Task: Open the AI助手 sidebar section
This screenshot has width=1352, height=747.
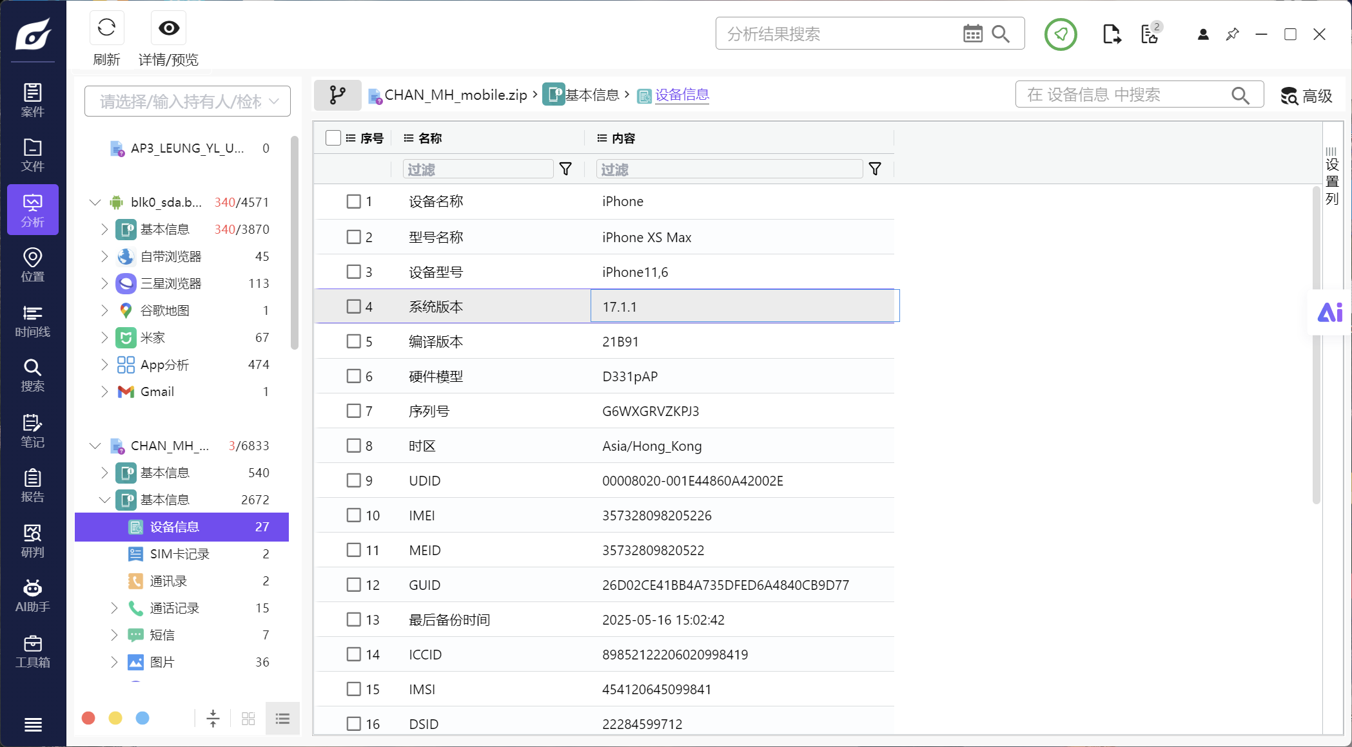Action: (x=33, y=595)
